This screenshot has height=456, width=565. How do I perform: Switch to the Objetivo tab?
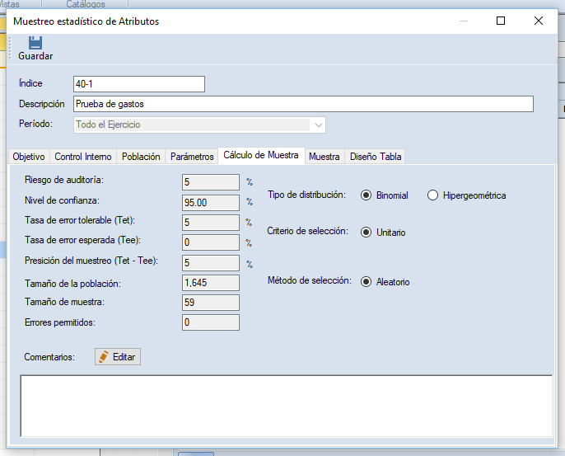pos(29,157)
